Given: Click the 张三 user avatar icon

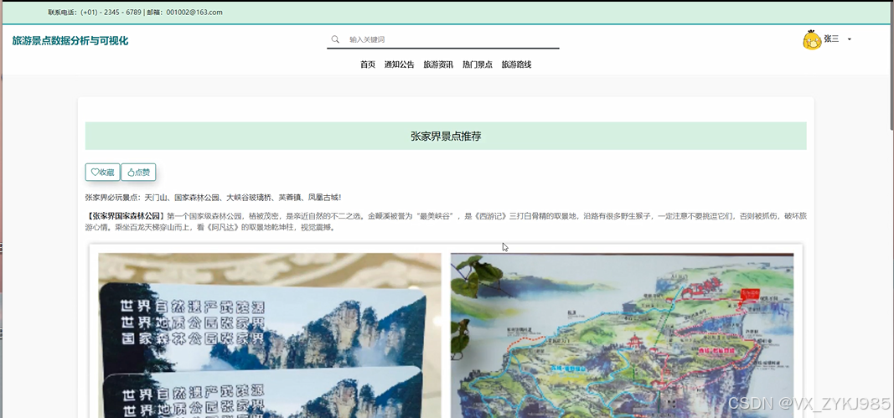Looking at the screenshot, I should pyautogui.click(x=812, y=40).
